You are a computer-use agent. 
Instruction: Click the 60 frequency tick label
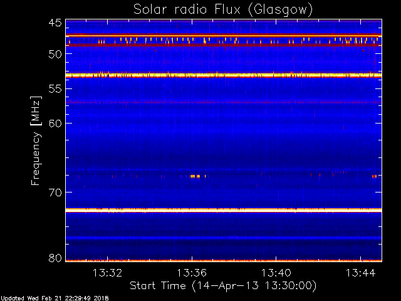[x=55, y=124]
